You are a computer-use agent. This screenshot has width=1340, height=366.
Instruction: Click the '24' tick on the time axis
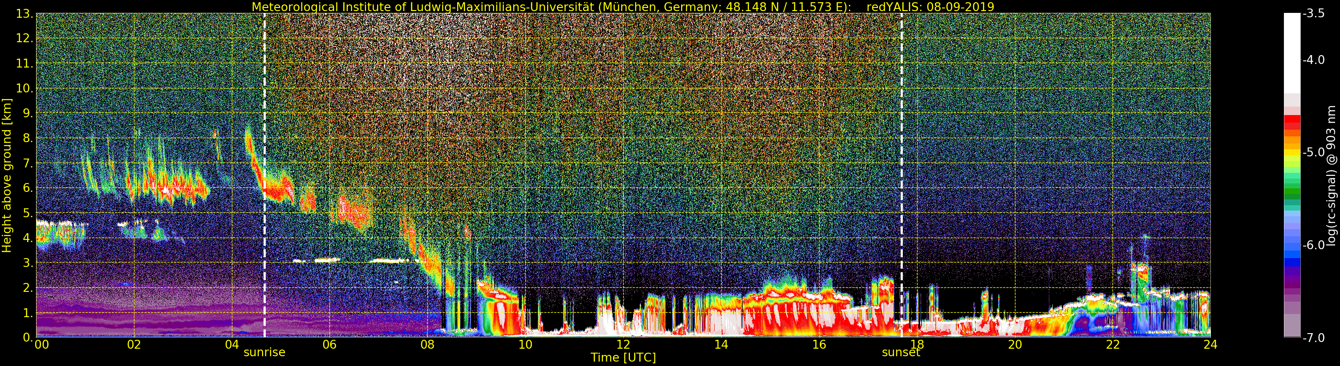pos(1210,345)
